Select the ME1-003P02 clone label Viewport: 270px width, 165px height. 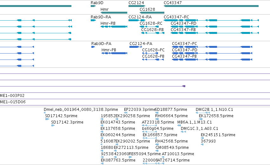[12, 96]
